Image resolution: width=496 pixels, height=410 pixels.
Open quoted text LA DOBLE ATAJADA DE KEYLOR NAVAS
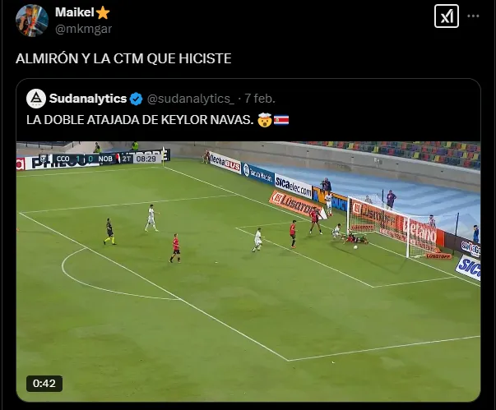click(x=140, y=120)
